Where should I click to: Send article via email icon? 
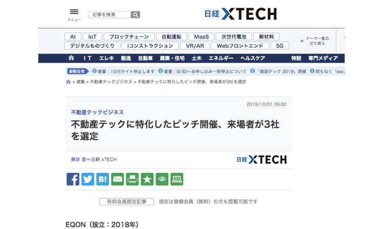click(117, 179)
